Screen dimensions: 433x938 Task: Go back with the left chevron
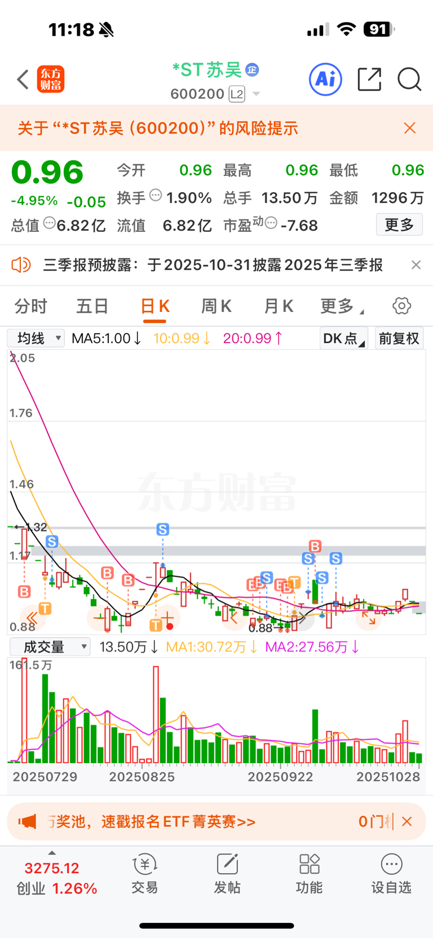click(23, 80)
